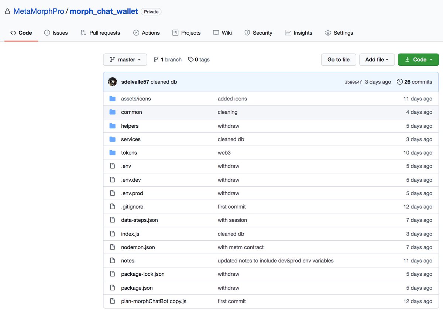Open the helpers folder
443x313 pixels.
pos(130,126)
